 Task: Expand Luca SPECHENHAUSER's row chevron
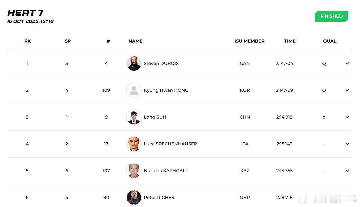tap(347, 144)
